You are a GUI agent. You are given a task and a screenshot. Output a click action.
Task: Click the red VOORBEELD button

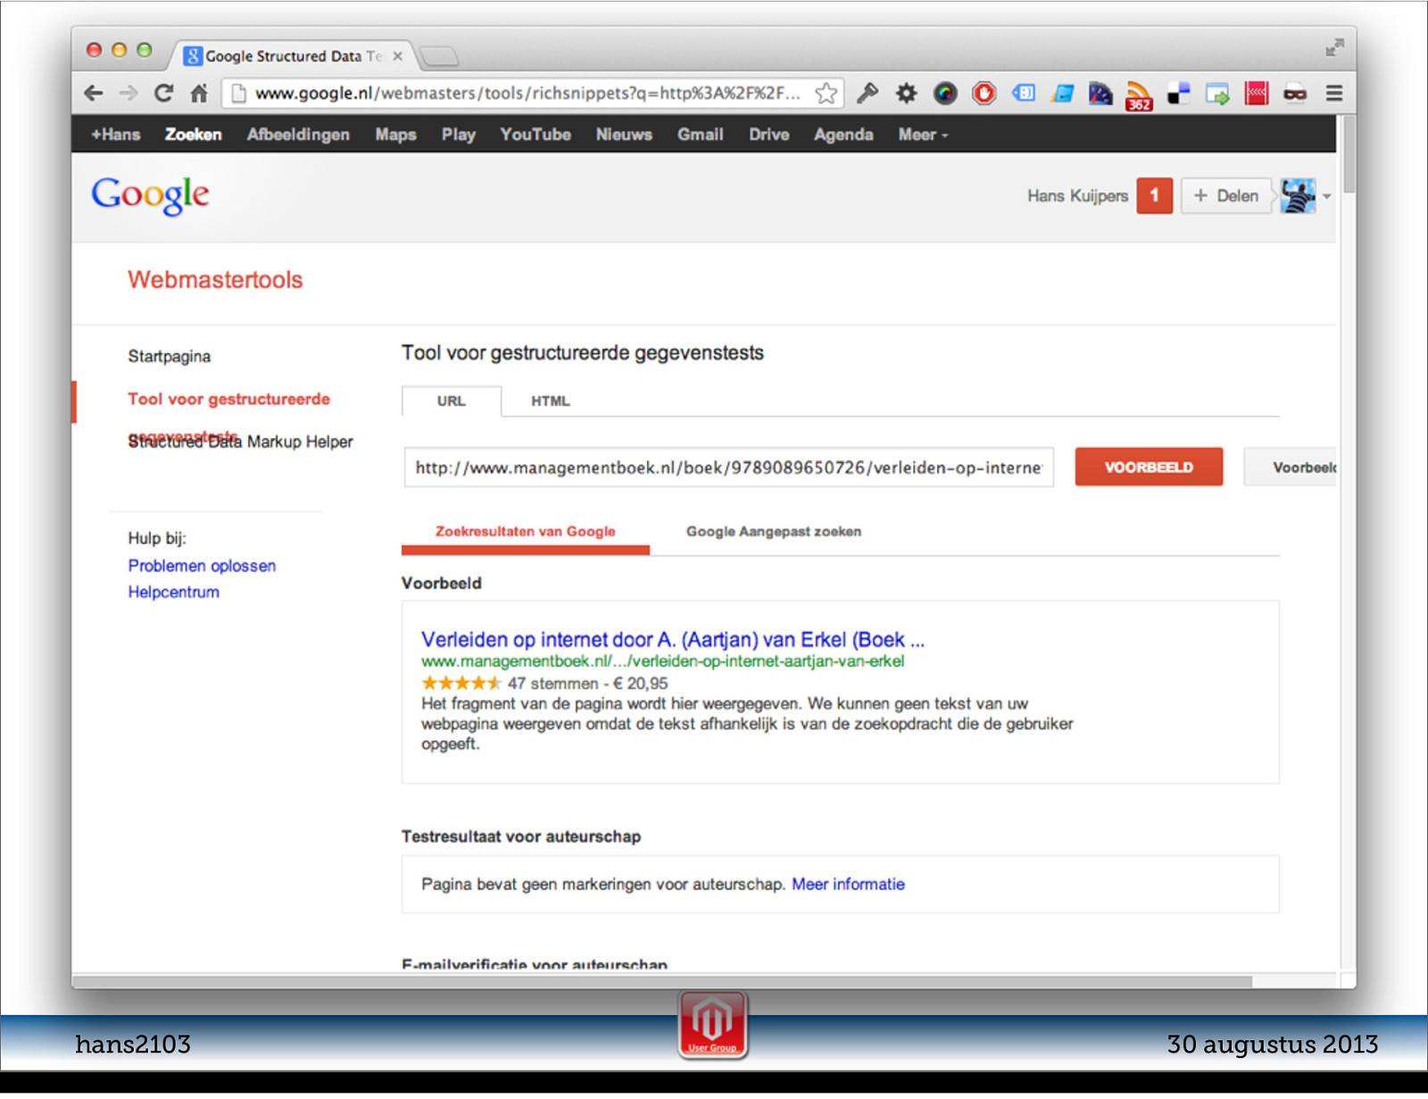pos(1149,467)
